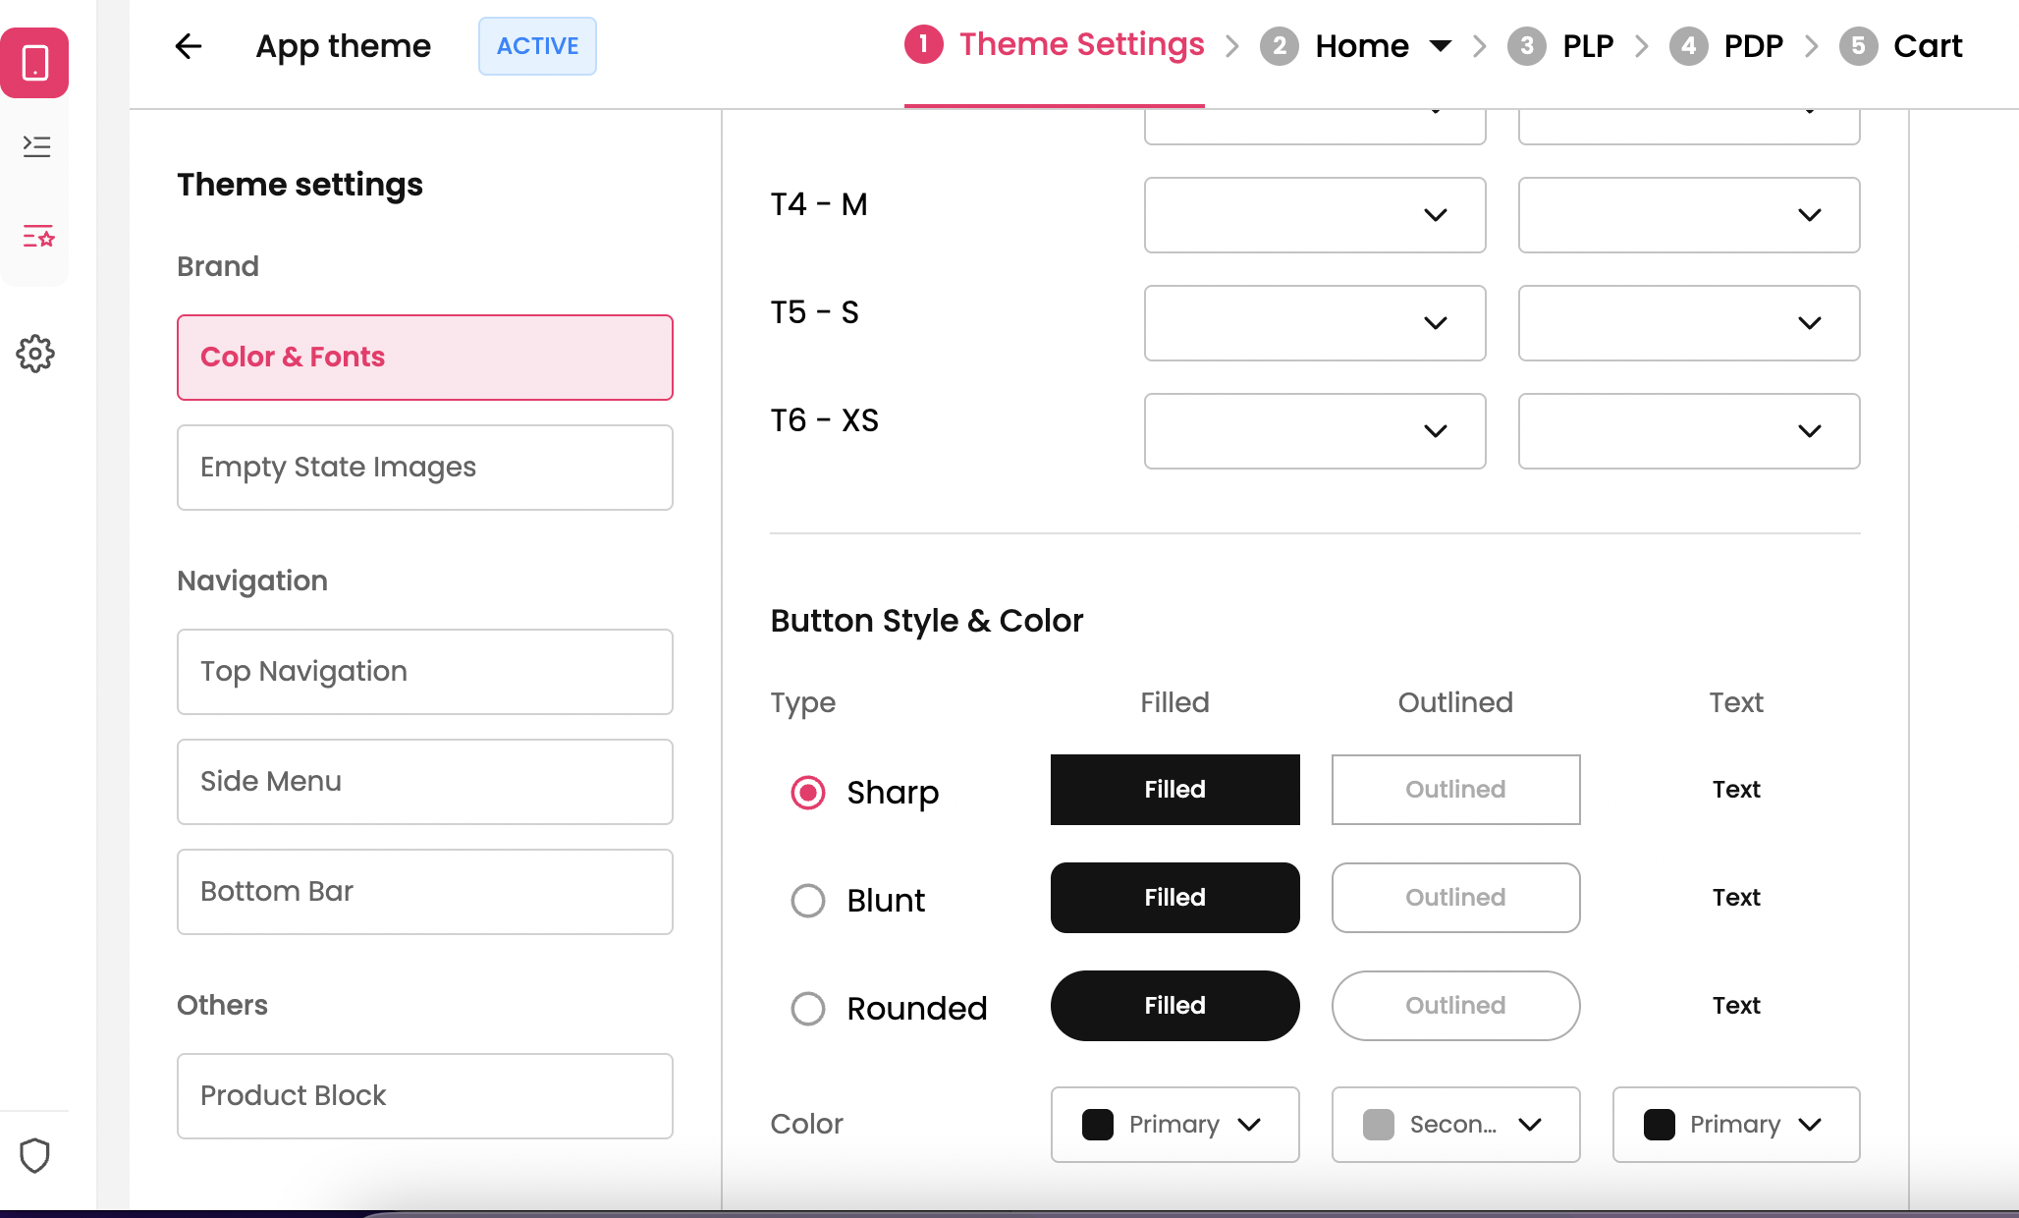Open settings gear in left sidebar
The width and height of the screenshot is (2019, 1218).
tap(35, 354)
